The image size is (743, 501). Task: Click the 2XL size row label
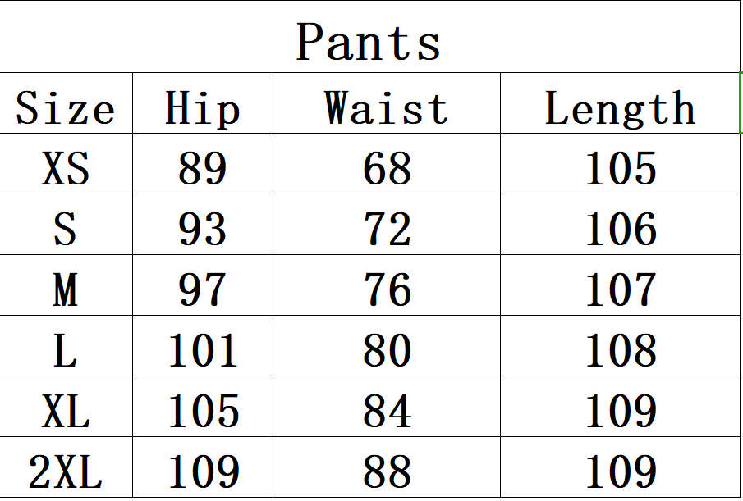(66, 471)
